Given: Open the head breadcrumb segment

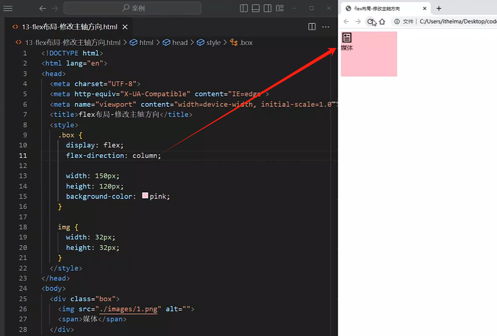Looking at the screenshot, I should (x=175, y=43).
